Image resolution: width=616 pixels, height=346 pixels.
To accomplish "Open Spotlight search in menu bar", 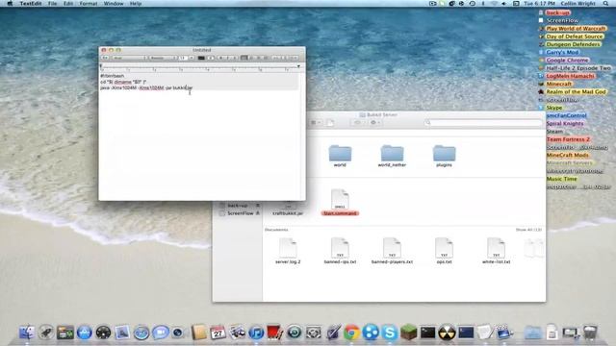I will tap(605, 4).
